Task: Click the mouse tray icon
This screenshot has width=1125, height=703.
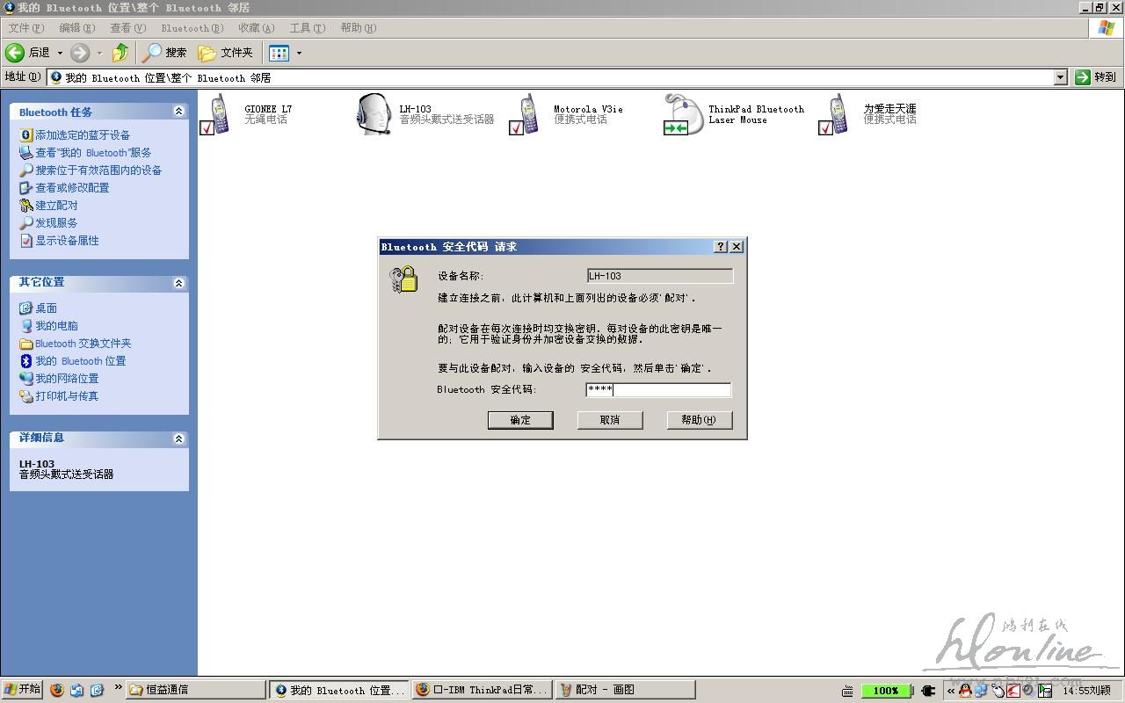Action: pos(997,691)
